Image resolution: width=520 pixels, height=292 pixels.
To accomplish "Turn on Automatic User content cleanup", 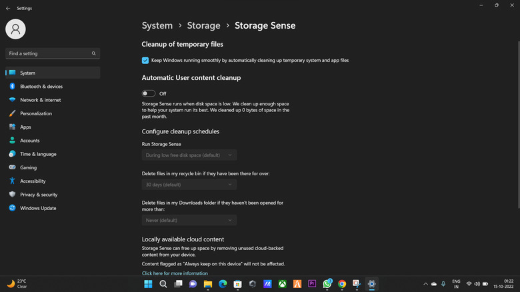I will 149,93.
